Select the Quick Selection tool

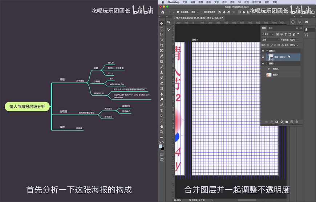point(161,40)
